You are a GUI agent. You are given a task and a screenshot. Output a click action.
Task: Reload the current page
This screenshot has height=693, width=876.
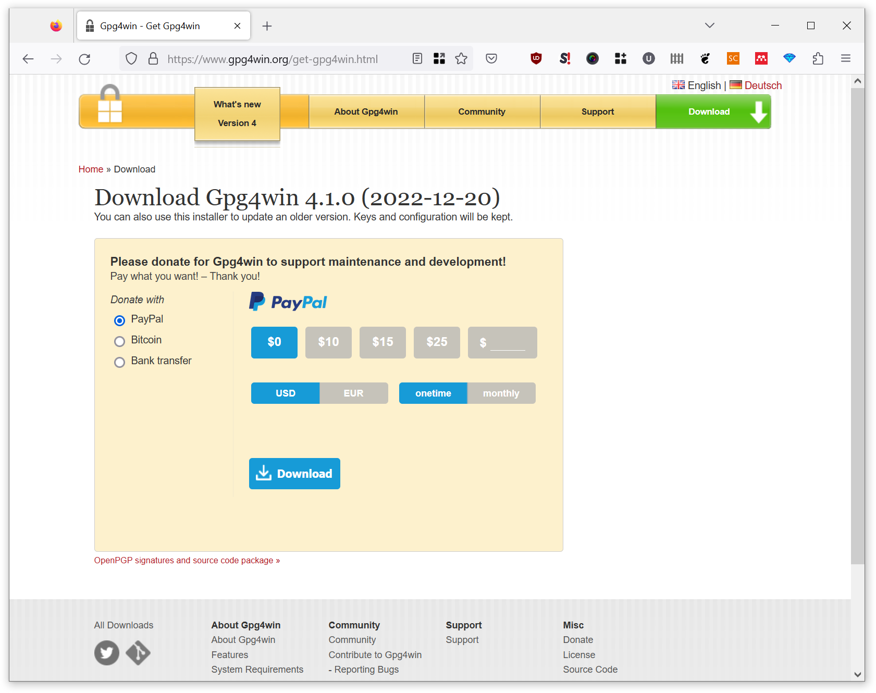pos(84,59)
